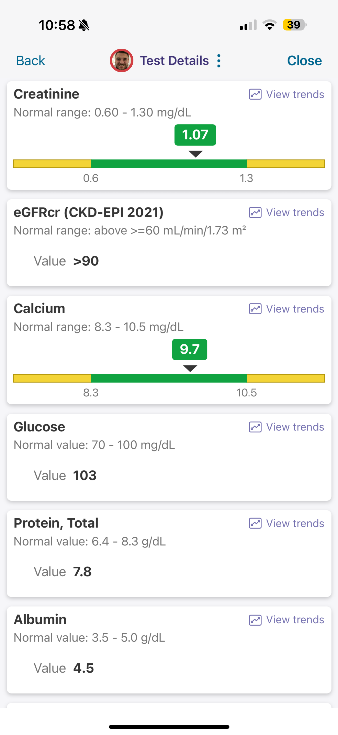The width and height of the screenshot is (338, 735).
Task: Tap the Creatinine range bar's green section
Action: pos(169,164)
